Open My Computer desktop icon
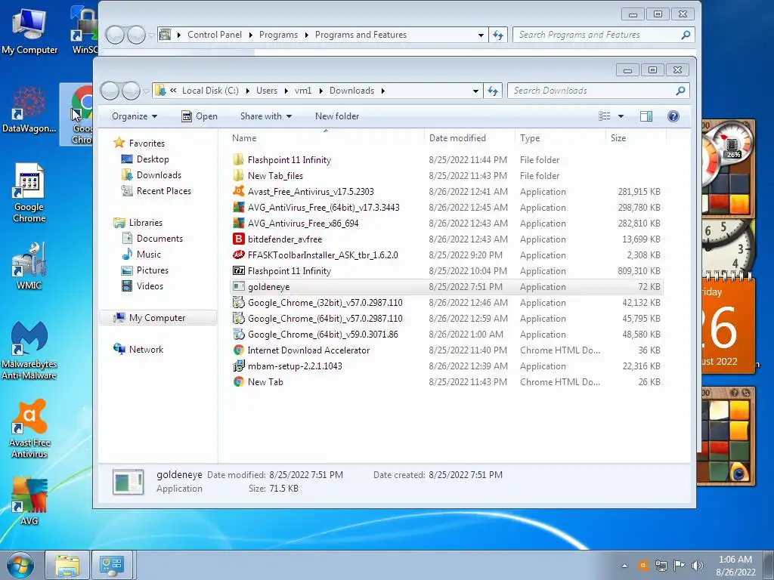 click(x=29, y=30)
